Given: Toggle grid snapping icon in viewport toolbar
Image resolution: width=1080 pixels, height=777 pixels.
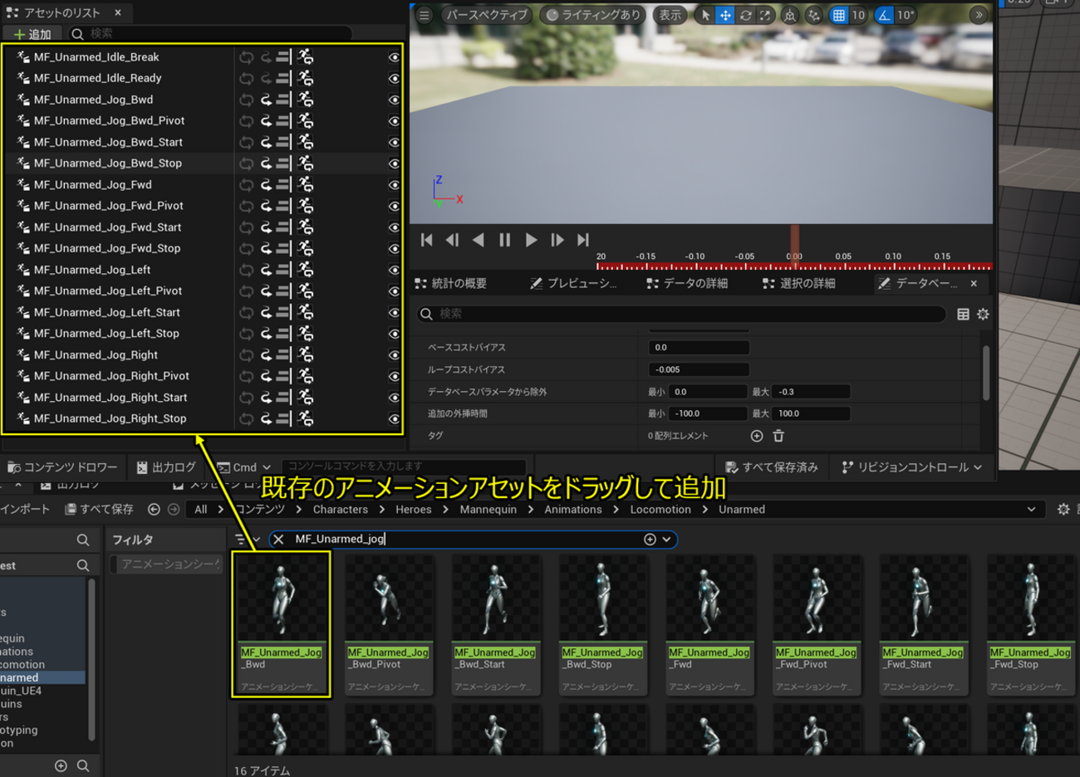Looking at the screenshot, I should 839,15.
